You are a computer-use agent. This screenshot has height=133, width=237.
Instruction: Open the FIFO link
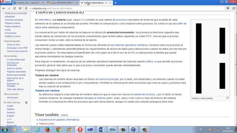(x=148, y=36)
